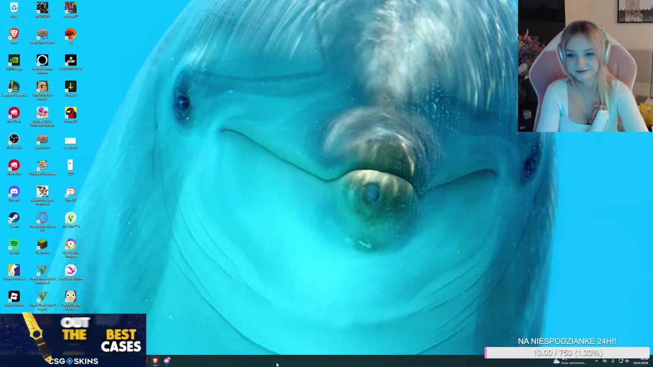Select the white untitled desktop file
The height and width of the screenshot is (367, 653).
[70, 142]
